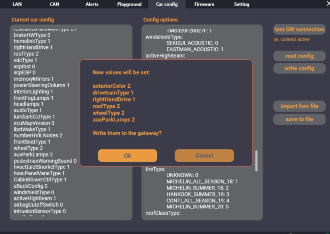Cancel the write-to-gateway dialog
Viewport: 330px width, 234px height.
204,155
